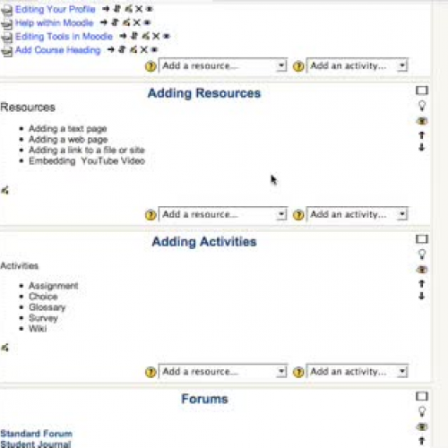Hide the Adding Resources topic from students
Image resolution: width=448 pixels, height=448 pixels.
[x=422, y=121]
